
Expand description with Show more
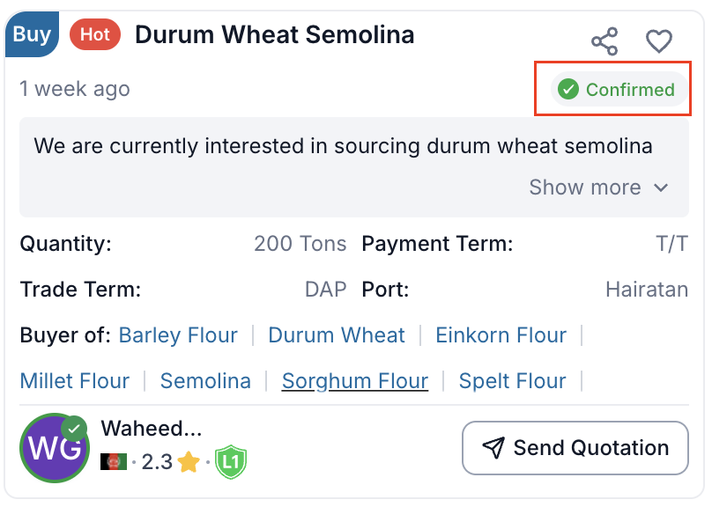click(584, 187)
